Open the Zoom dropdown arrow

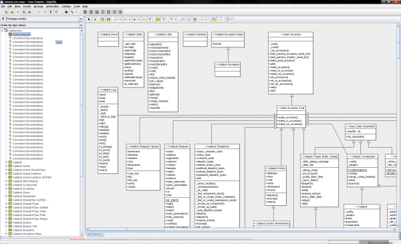pos(76,12)
